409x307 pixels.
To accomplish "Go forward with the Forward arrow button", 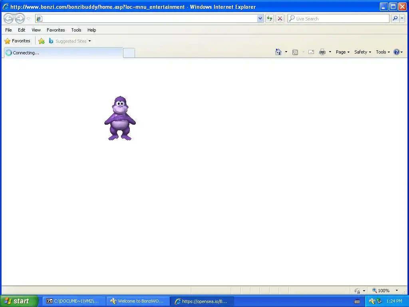I will [x=20, y=18].
